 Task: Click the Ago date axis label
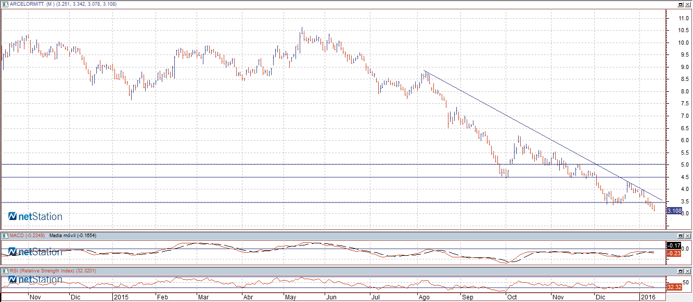coord(425,298)
